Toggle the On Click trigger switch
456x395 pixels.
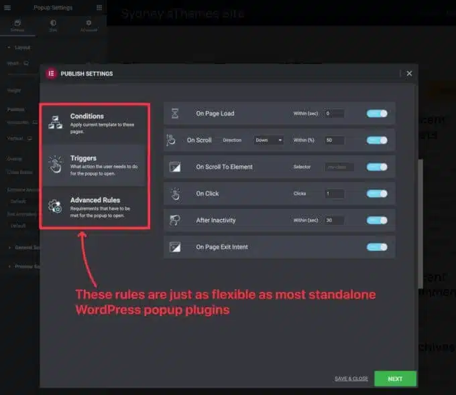coord(377,193)
